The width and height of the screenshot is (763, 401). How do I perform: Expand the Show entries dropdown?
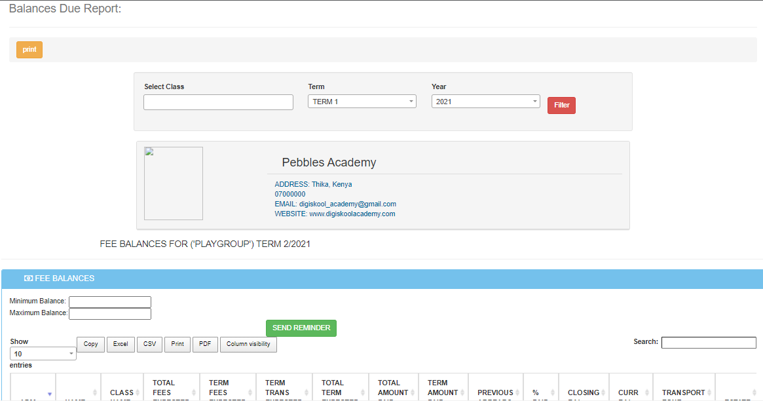coord(43,354)
